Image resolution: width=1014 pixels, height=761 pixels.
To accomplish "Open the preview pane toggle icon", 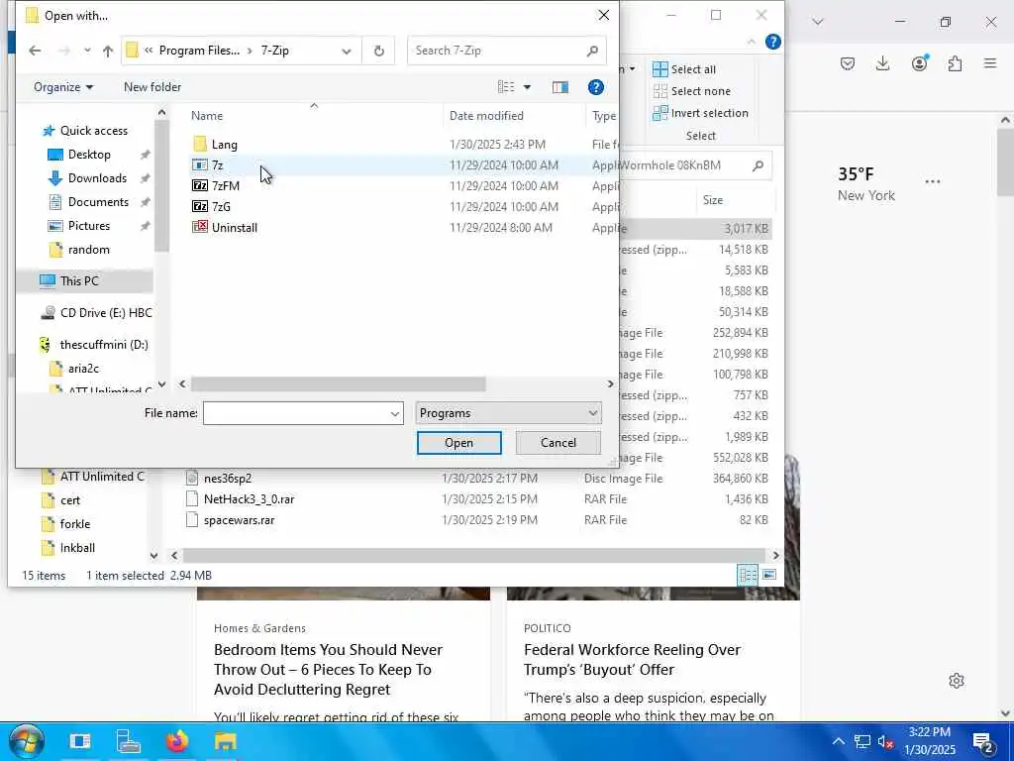I will click(x=560, y=87).
